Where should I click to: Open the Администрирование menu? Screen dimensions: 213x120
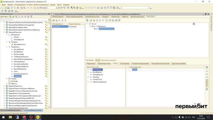[41, 5]
